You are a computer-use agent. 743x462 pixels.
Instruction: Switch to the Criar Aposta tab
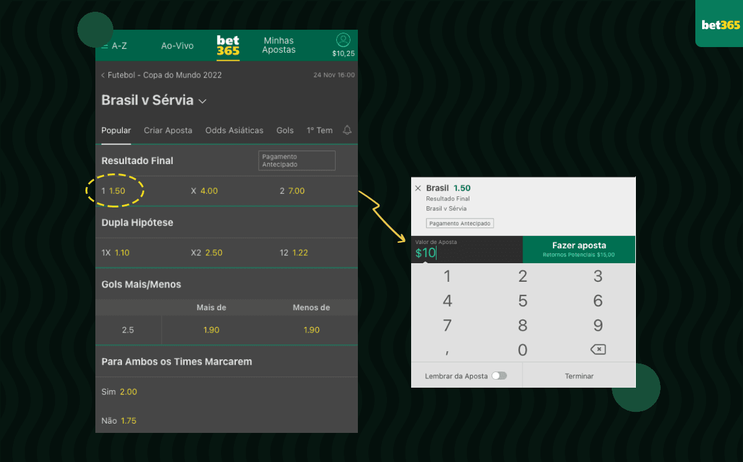point(168,131)
